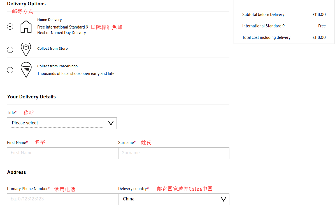Click 'Free International Standard 9' delivery description

pos(62,27)
